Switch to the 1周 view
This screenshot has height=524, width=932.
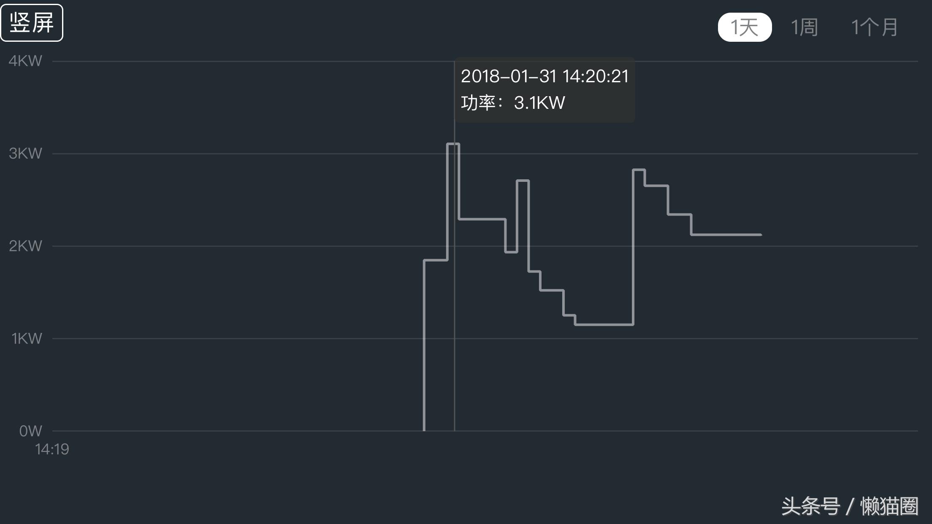(x=804, y=27)
